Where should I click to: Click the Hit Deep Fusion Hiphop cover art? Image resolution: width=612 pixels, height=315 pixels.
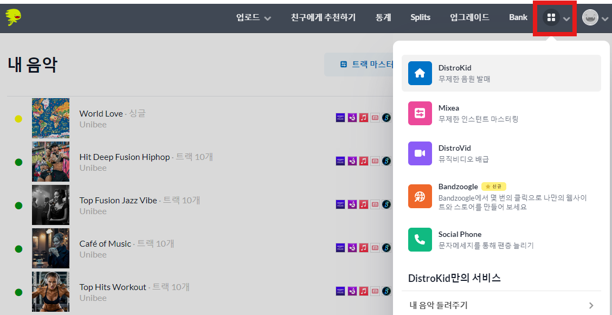coord(51,162)
